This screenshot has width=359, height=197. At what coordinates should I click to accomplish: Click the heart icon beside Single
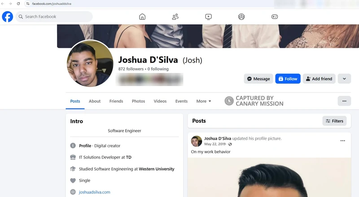73,180
